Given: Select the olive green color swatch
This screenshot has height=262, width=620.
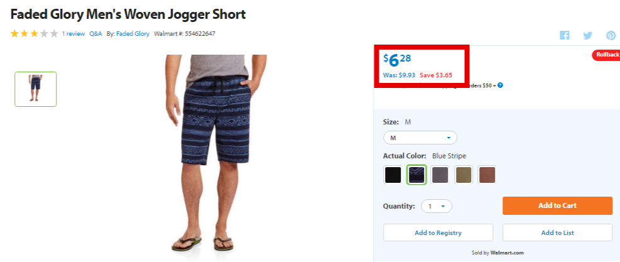Looking at the screenshot, I should (464, 175).
